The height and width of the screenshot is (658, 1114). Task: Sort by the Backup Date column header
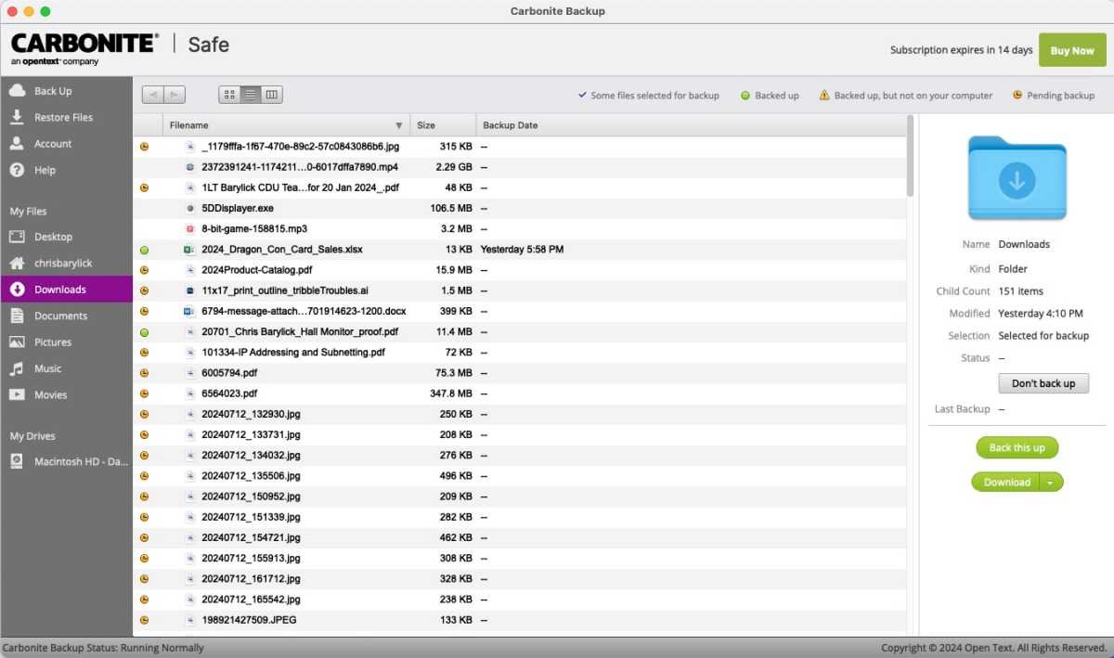click(x=691, y=125)
